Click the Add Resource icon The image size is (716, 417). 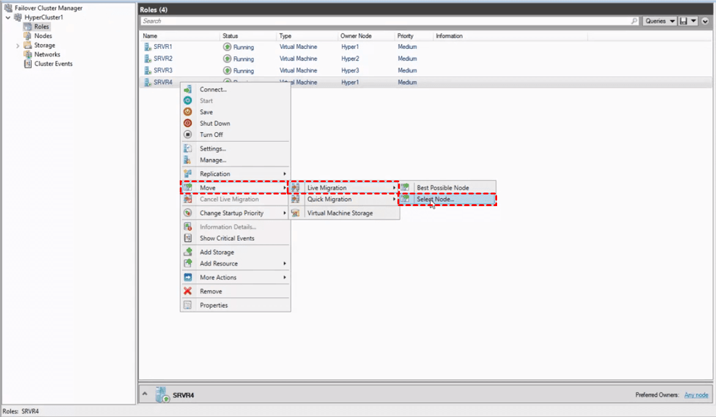point(188,264)
